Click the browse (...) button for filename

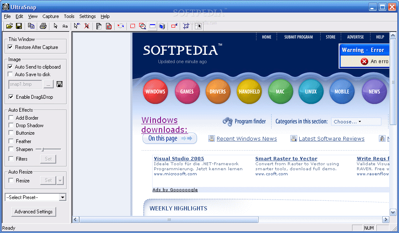(x=48, y=84)
